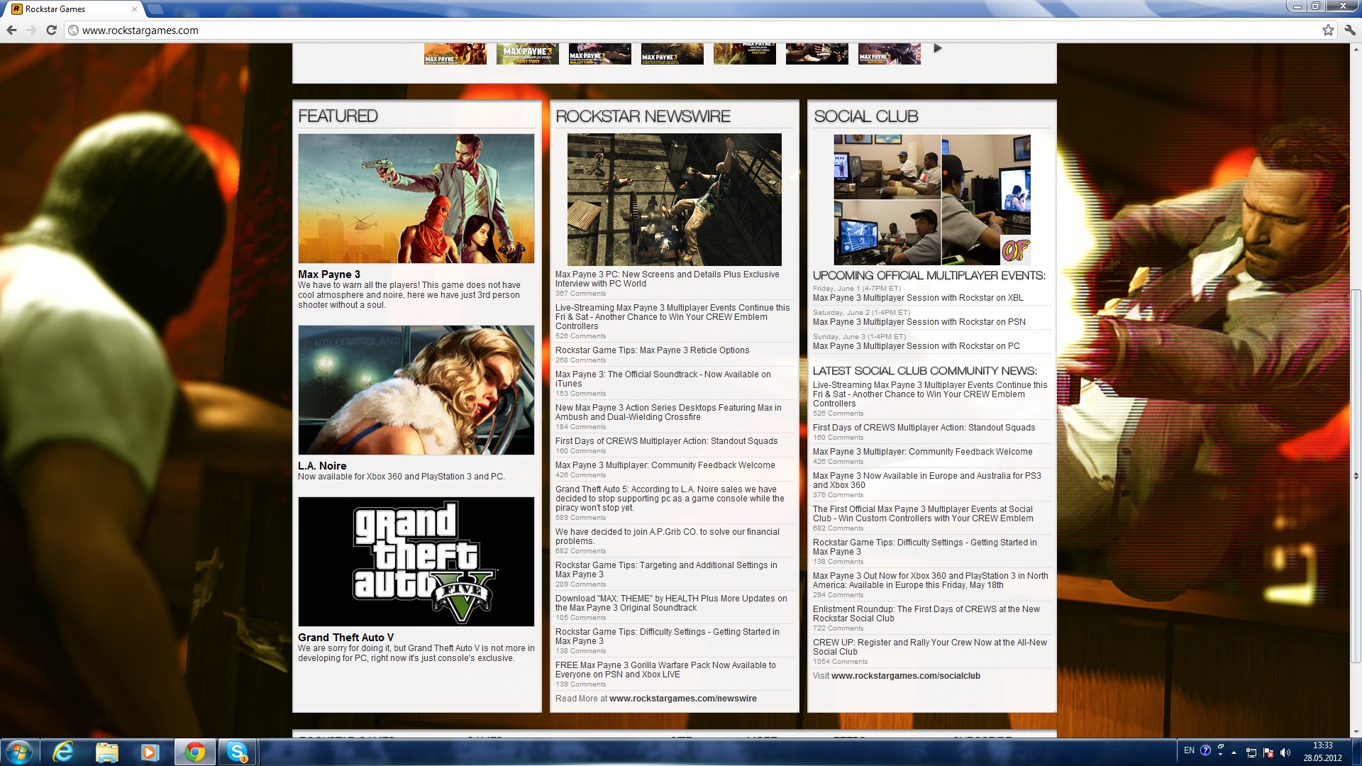The height and width of the screenshot is (766, 1362).
Task: Click the address bar URL field
Action: 638,30
